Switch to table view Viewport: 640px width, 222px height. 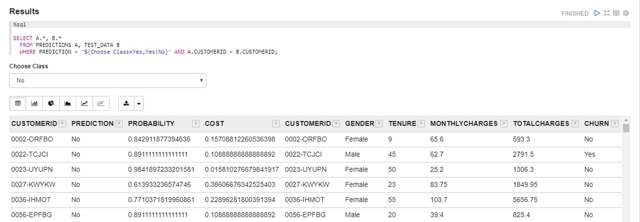(17, 103)
